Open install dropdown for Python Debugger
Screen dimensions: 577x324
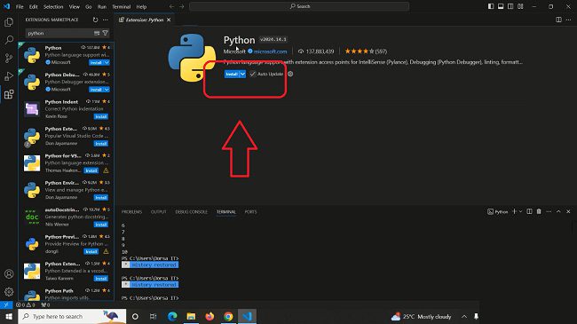pyautogui.click(x=107, y=90)
